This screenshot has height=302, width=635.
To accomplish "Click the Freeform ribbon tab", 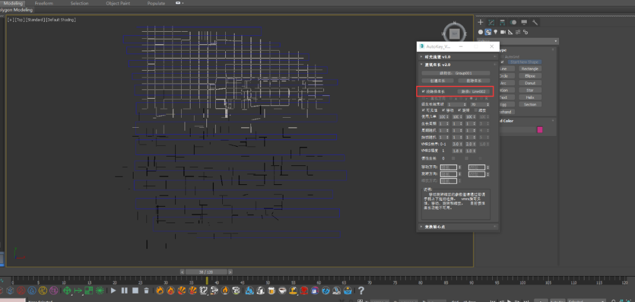I will [x=44, y=3].
